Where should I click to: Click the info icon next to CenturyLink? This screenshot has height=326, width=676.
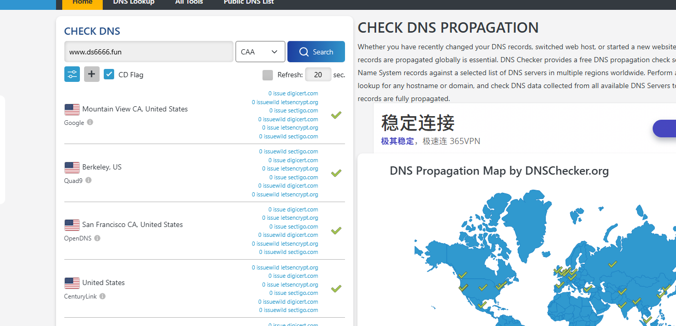coord(103,296)
